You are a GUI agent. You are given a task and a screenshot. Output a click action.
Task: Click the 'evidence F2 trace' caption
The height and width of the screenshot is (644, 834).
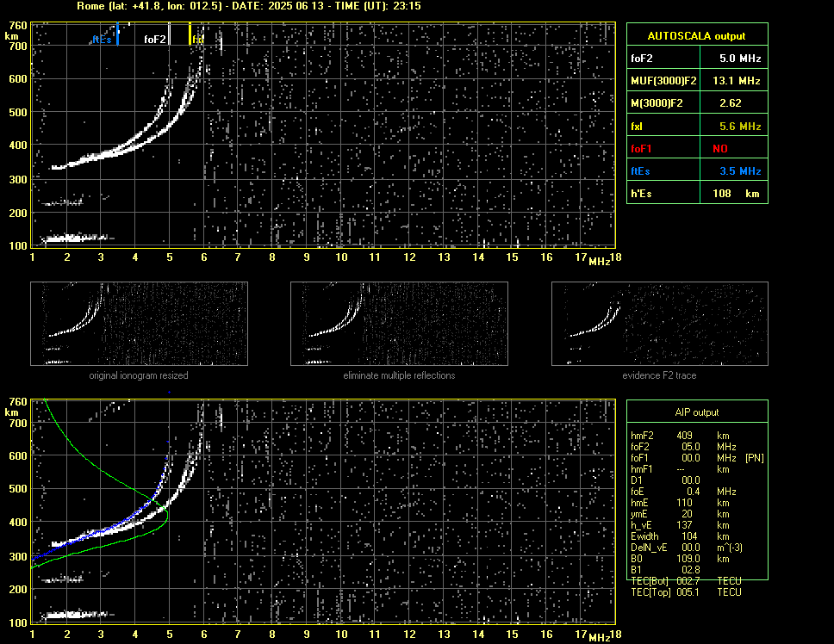(659, 375)
